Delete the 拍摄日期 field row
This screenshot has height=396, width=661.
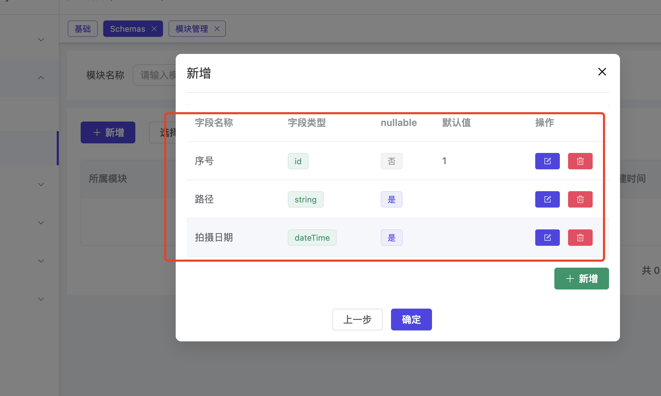click(x=580, y=238)
